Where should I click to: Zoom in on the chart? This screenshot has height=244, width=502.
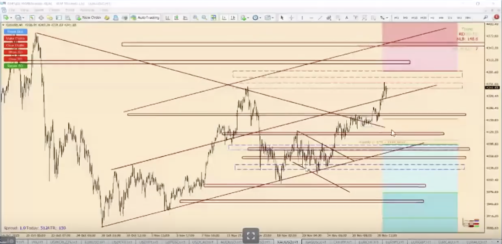click(x=196, y=18)
